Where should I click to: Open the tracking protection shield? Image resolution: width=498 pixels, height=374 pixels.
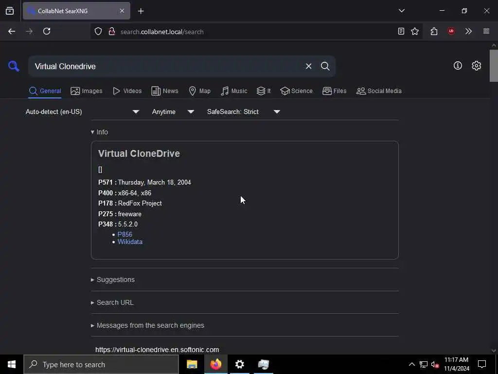tap(98, 32)
